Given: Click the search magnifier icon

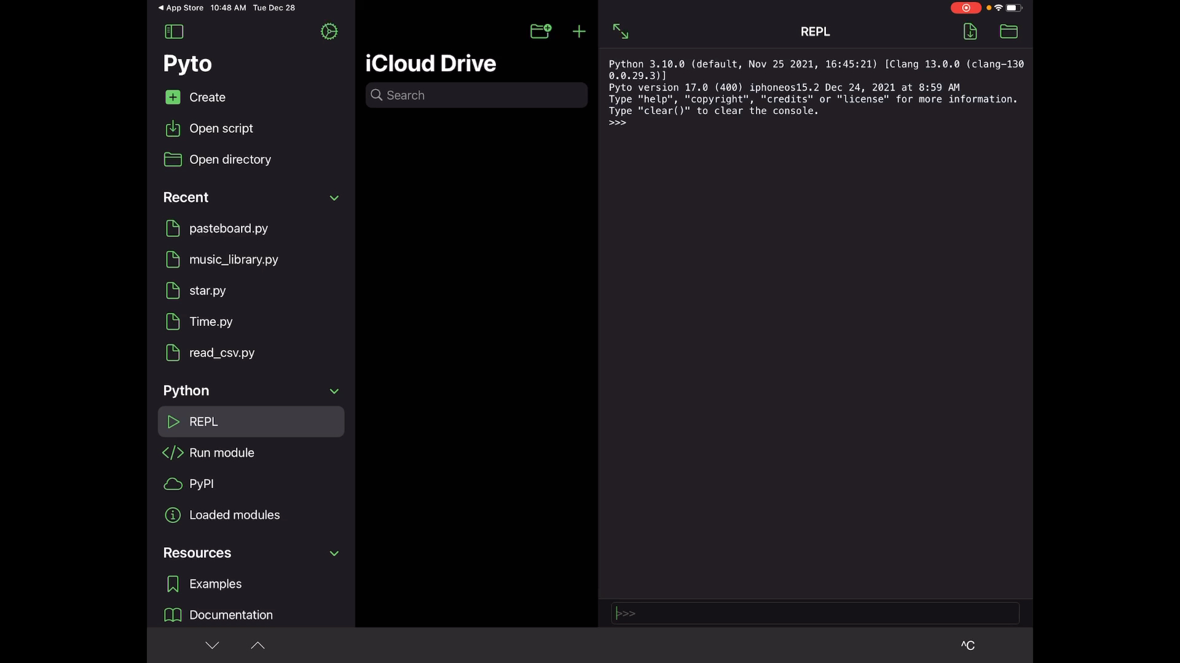Looking at the screenshot, I should coord(377,95).
